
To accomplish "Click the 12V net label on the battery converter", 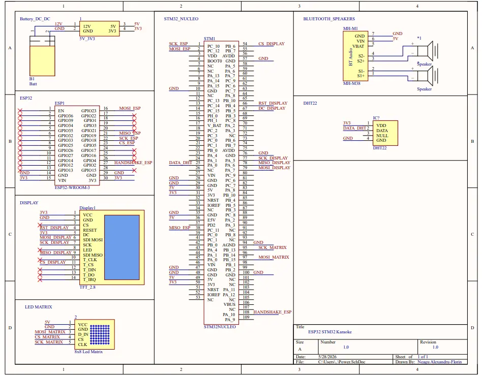I will (58, 24).
